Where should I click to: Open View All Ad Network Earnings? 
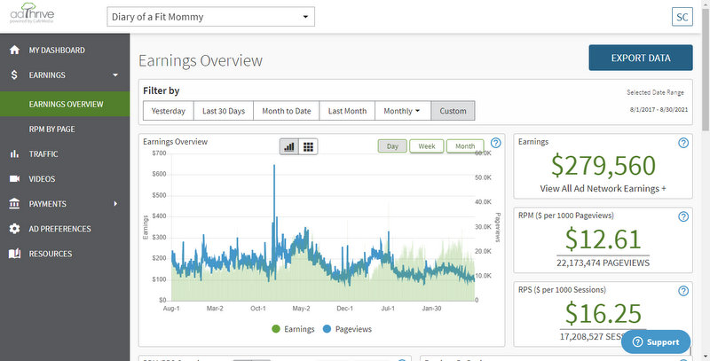(x=603, y=189)
